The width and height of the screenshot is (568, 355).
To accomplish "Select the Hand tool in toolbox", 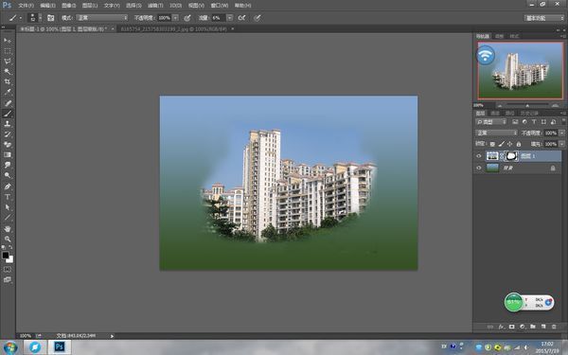I will [x=8, y=228].
